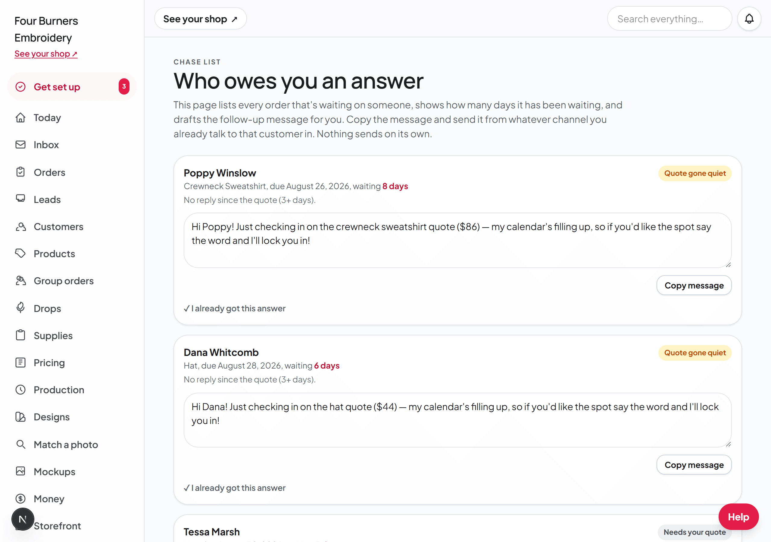
Task: Mark Poppy Winslow's answer as already received
Action: [x=234, y=308]
